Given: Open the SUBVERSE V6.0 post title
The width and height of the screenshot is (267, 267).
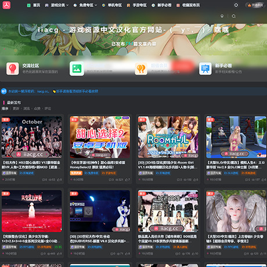Looking at the screenshot, I should coord(99,239).
